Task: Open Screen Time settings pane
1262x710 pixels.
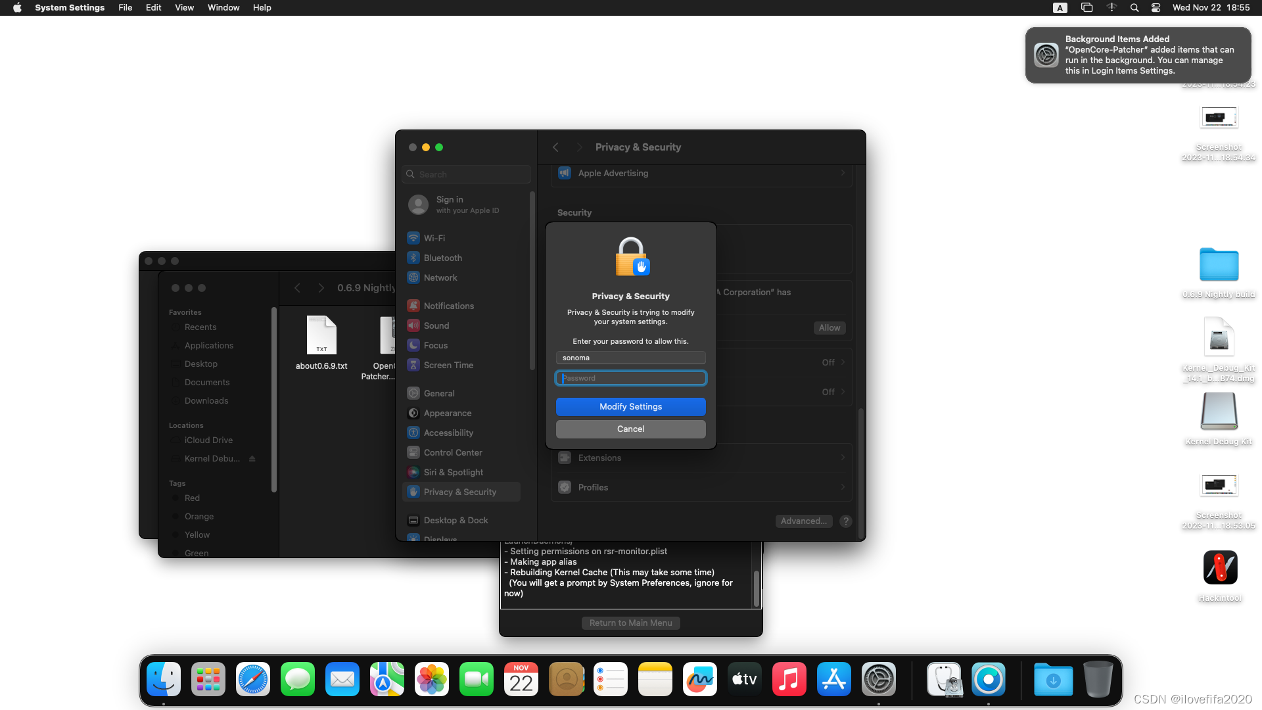Action: pos(448,365)
